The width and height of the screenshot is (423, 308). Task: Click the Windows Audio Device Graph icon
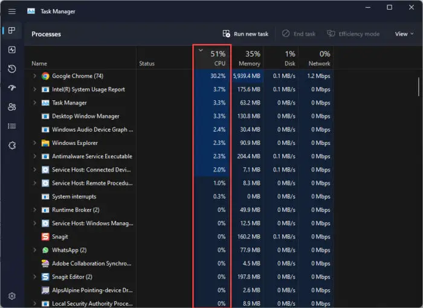[45, 130]
